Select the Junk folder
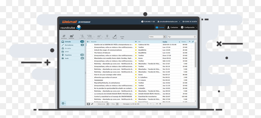This screenshot has width=261, height=118. 73,58
